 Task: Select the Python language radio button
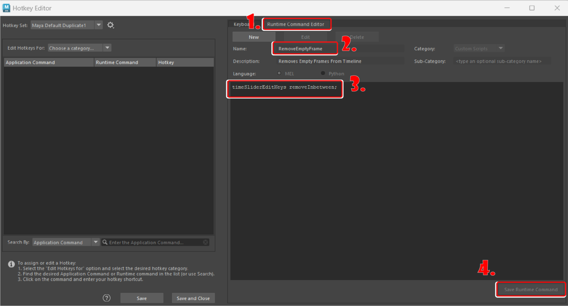[323, 73]
